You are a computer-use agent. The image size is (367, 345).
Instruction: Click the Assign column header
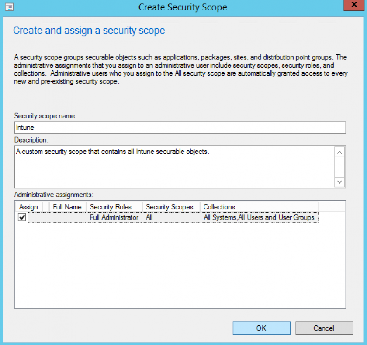click(28, 206)
